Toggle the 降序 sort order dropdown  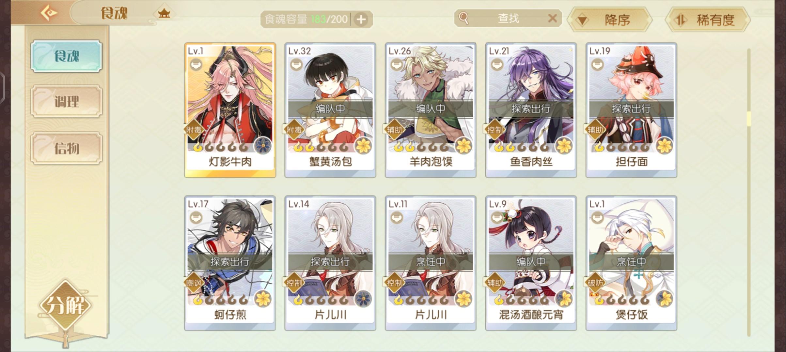click(x=609, y=20)
